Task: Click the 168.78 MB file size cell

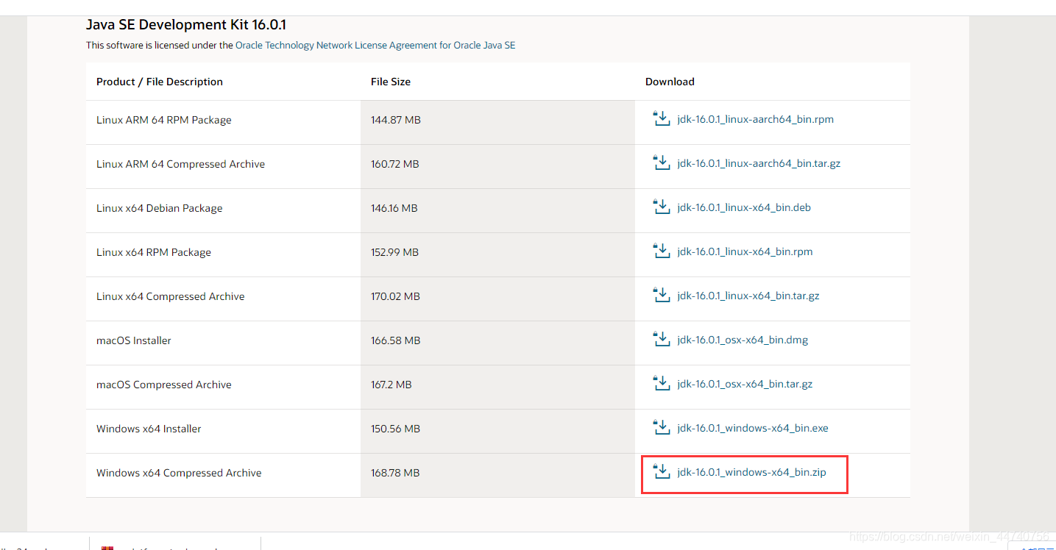Action: pyautogui.click(x=497, y=475)
